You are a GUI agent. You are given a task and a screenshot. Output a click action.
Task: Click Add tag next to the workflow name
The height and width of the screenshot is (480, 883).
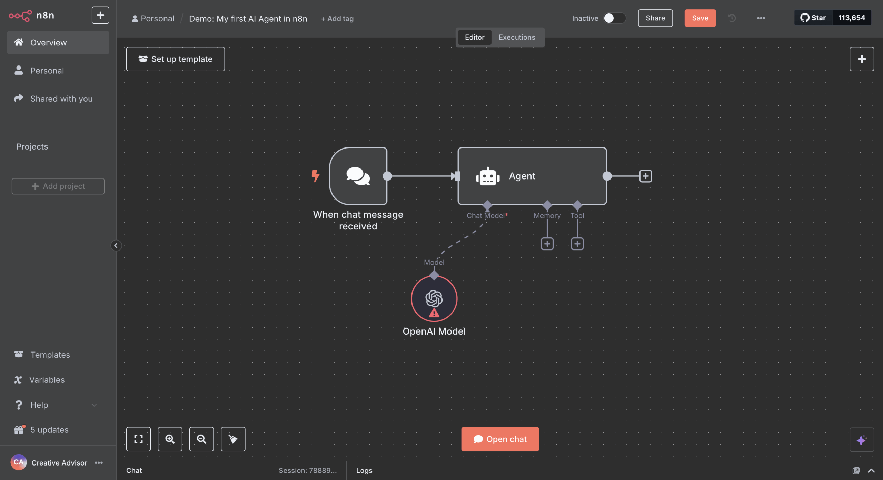(x=337, y=19)
